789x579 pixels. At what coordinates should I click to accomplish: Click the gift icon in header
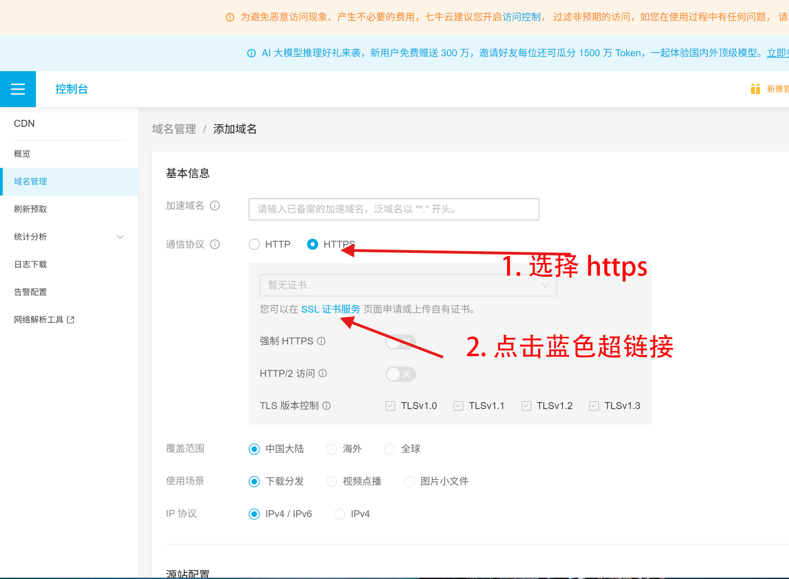tap(755, 89)
